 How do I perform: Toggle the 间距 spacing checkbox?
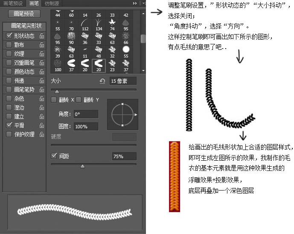[x=54, y=156]
